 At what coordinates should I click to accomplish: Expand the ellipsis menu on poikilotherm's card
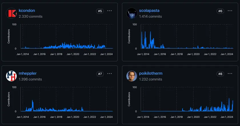[x=230, y=74]
